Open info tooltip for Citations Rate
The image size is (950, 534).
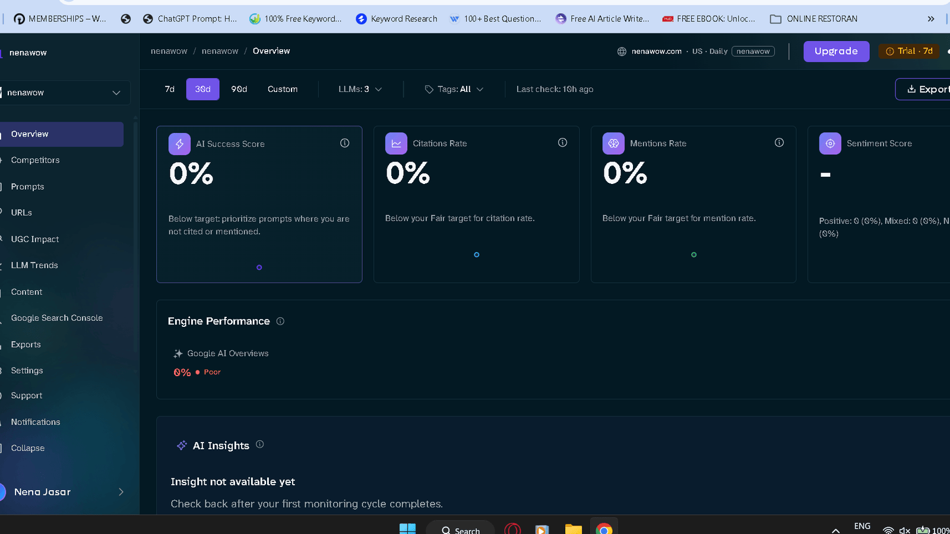click(x=562, y=142)
